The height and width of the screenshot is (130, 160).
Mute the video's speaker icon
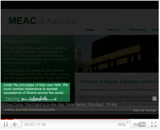click(15, 124)
